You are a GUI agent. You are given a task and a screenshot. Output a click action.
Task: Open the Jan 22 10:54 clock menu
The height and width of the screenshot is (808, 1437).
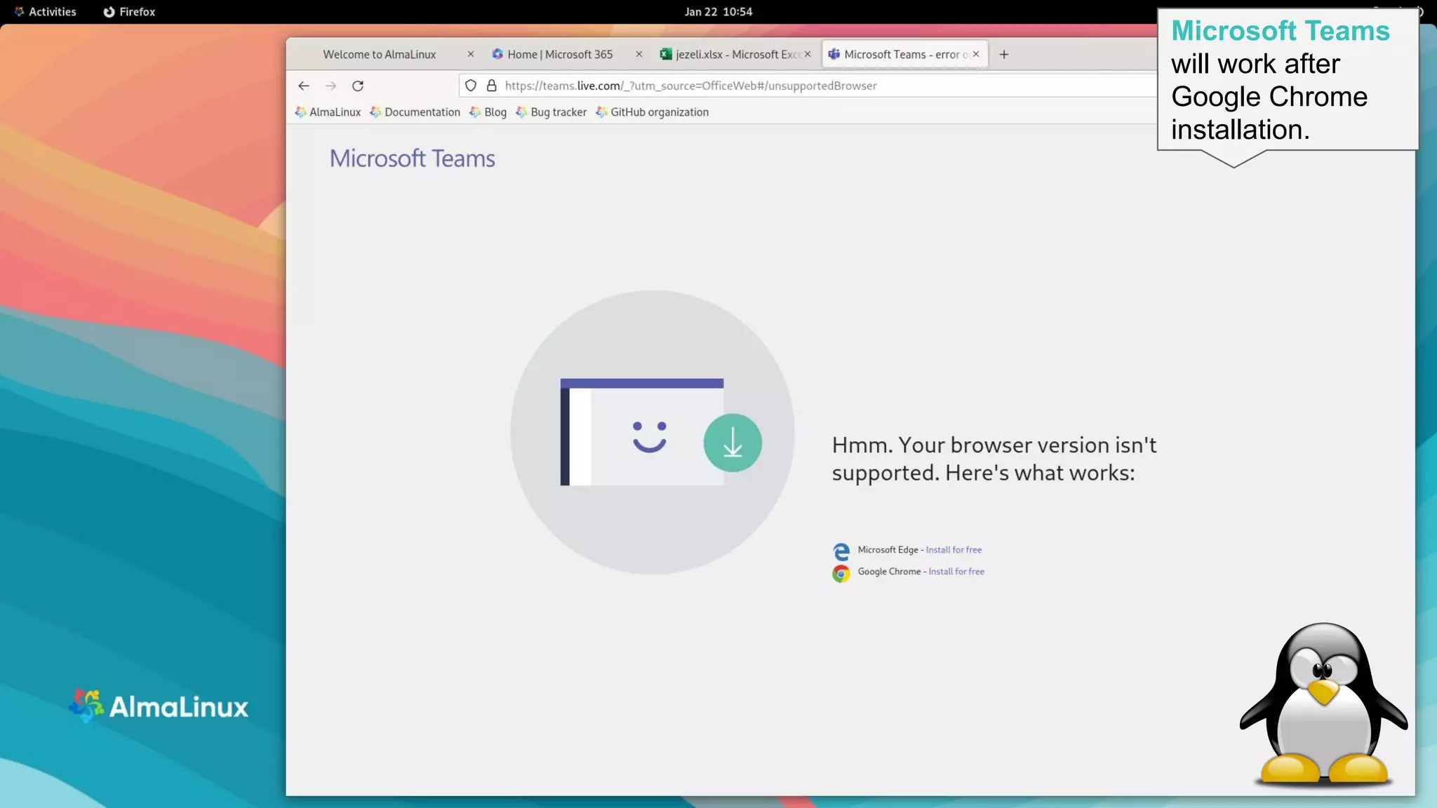coord(718,12)
